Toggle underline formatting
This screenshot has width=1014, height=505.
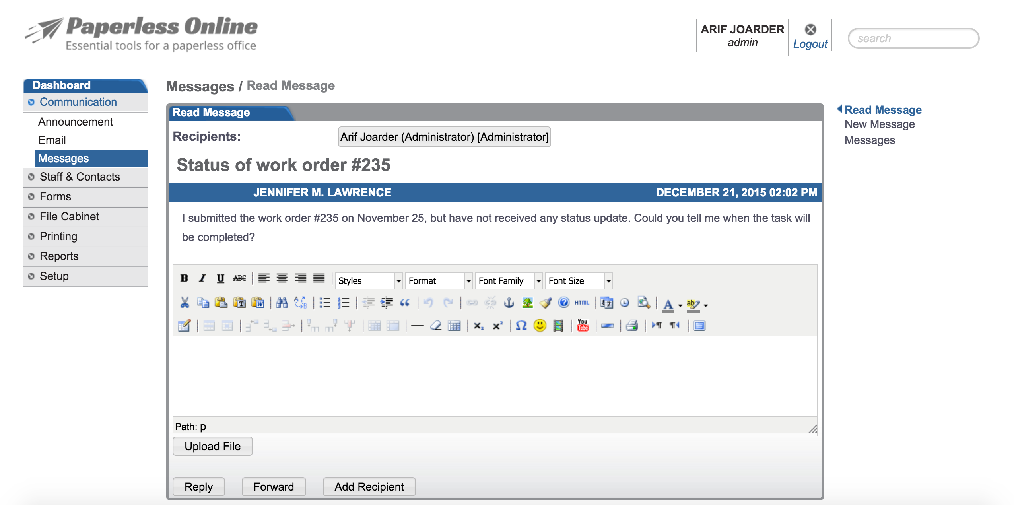tap(220, 278)
